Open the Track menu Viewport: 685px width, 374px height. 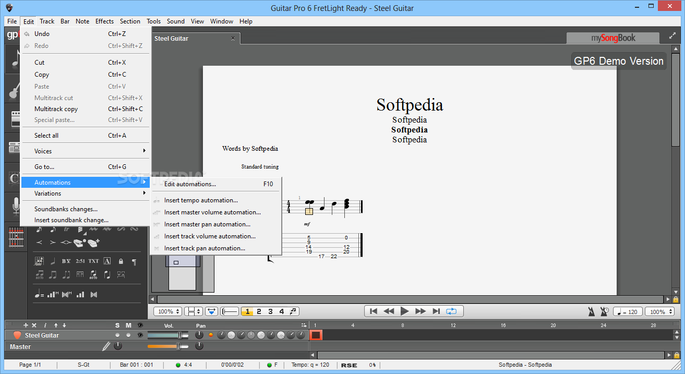47,21
